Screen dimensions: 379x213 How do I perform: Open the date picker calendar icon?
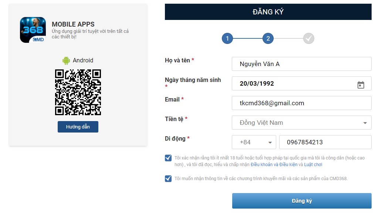361,85
